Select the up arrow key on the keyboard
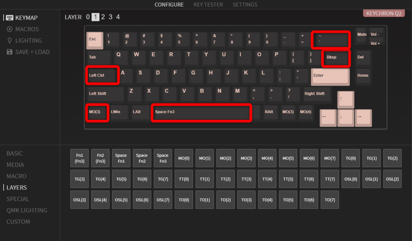The image size is (412, 241). (346, 100)
